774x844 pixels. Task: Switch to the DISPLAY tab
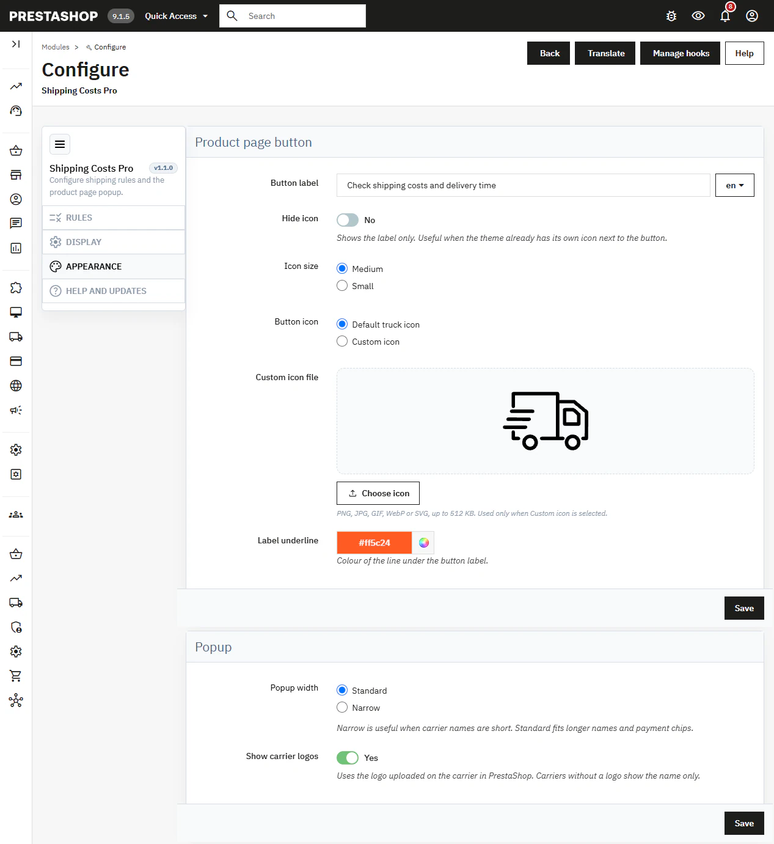coord(114,242)
